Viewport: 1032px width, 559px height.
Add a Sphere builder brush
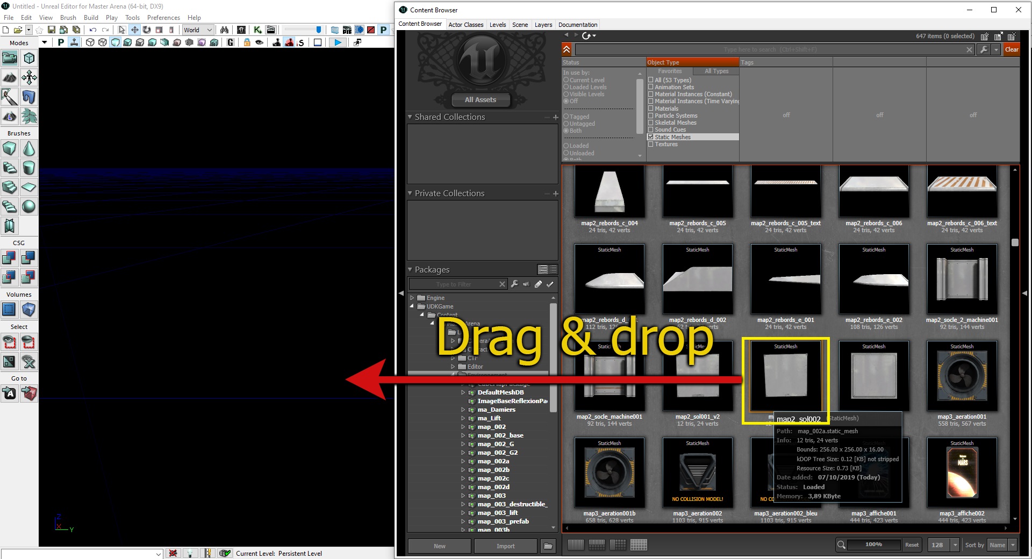[x=29, y=206]
